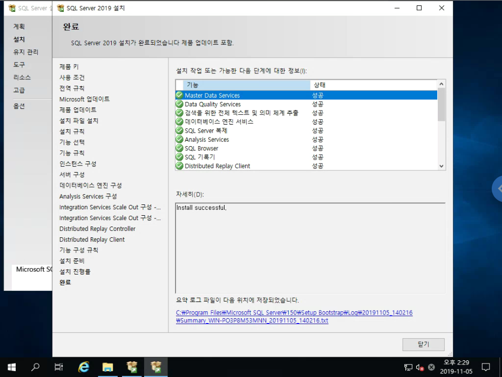This screenshot has width=502, height=377.
Task: Select the SQL 기록기 row
Action: (x=307, y=157)
